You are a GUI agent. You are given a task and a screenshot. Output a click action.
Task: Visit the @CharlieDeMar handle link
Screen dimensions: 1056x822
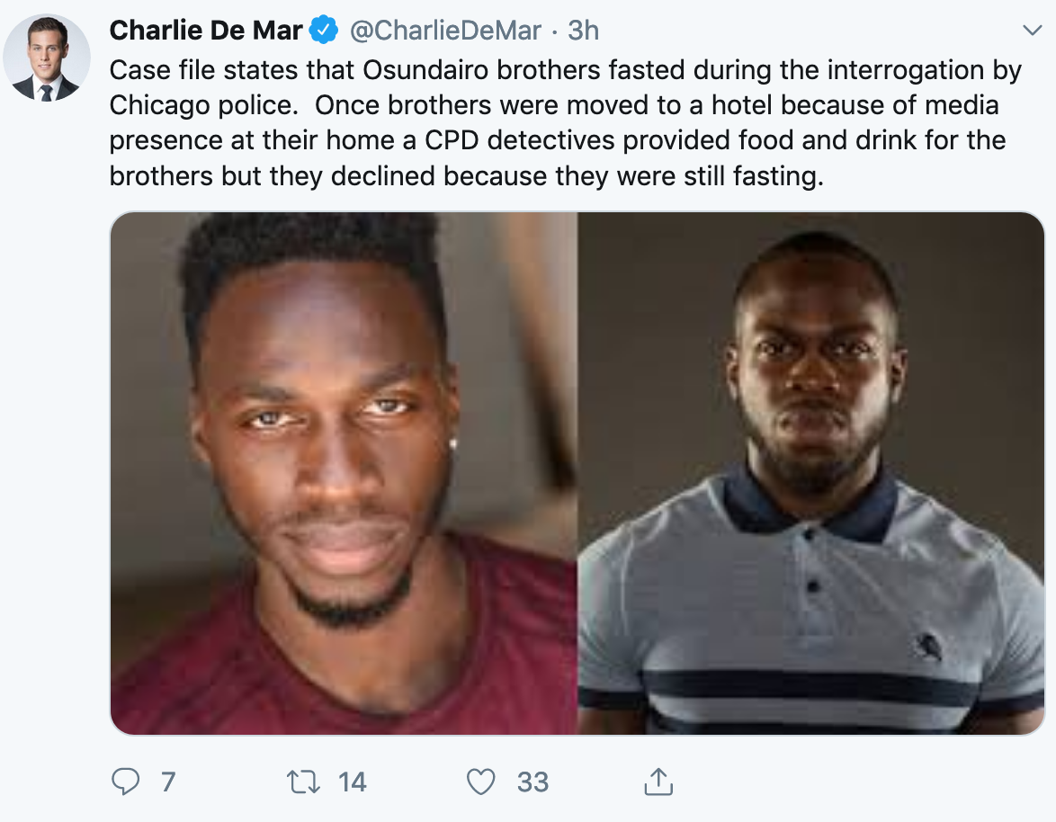[x=445, y=31]
